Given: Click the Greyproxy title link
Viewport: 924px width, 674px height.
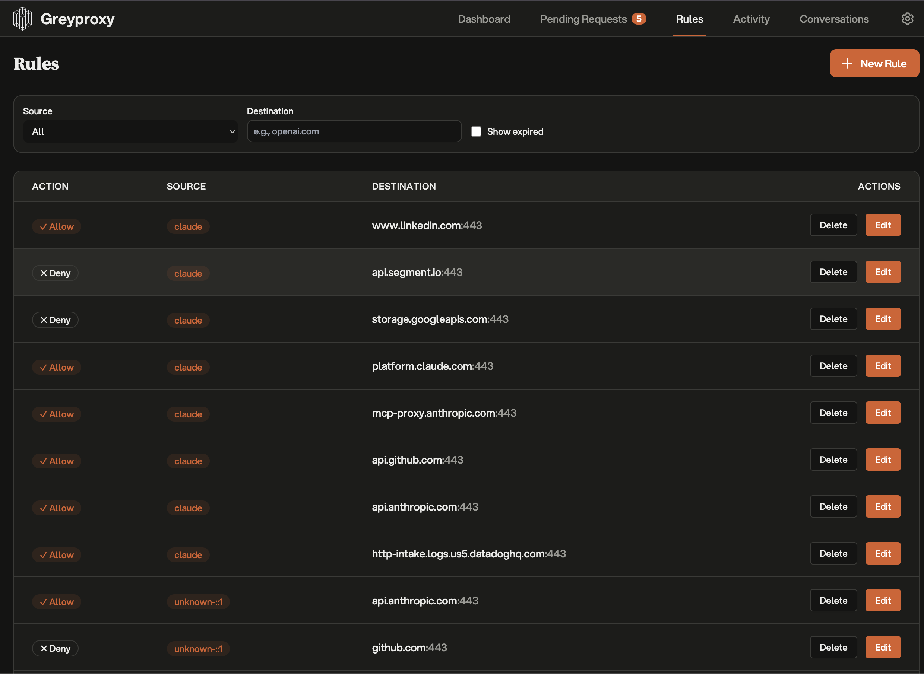Looking at the screenshot, I should tap(77, 19).
